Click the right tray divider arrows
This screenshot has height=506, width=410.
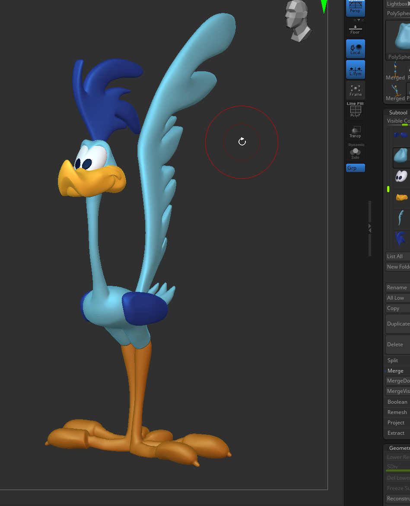coord(370,228)
